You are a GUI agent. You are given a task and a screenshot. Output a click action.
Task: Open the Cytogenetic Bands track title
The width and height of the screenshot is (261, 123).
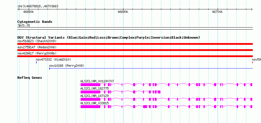tap(35, 22)
